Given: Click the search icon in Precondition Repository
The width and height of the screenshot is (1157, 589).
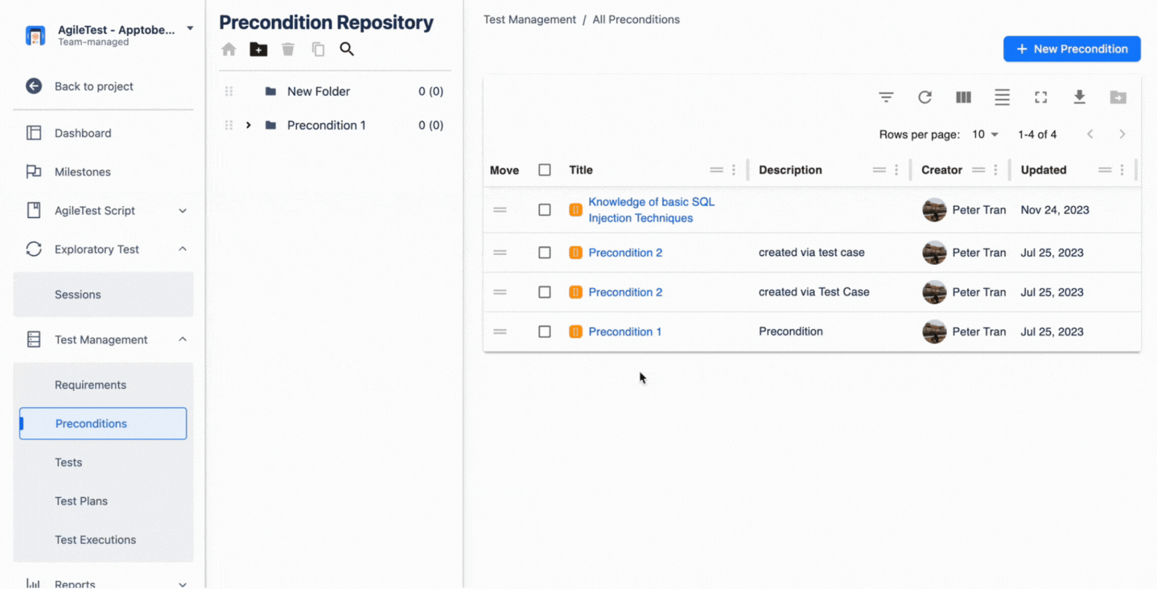Looking at the screenshot, I should tap(347, 50).
